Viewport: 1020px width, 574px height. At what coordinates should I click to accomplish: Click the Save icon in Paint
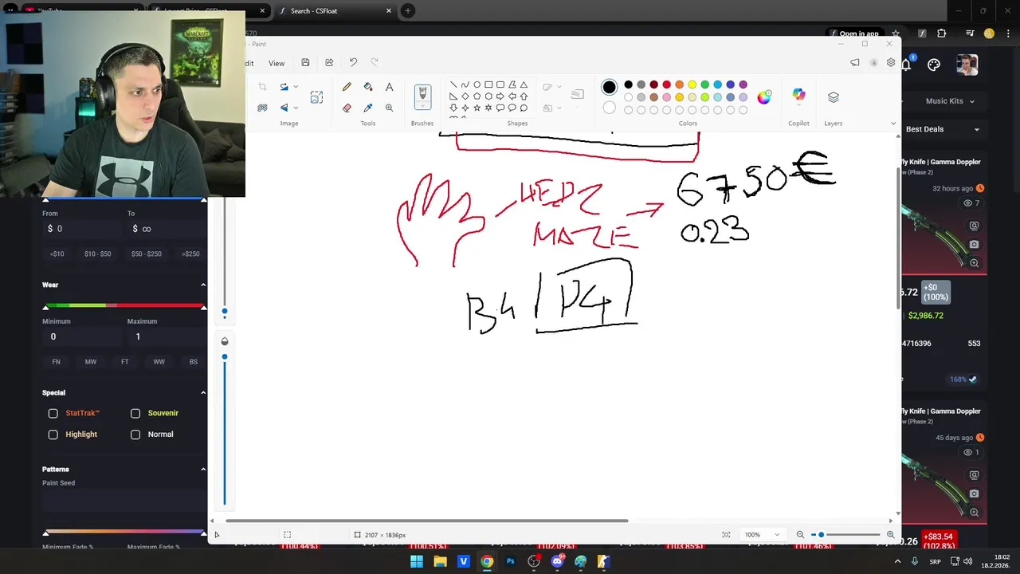pos(305,63)
